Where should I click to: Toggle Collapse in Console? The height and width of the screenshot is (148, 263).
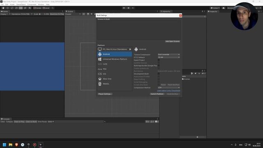tap(9, 122)
